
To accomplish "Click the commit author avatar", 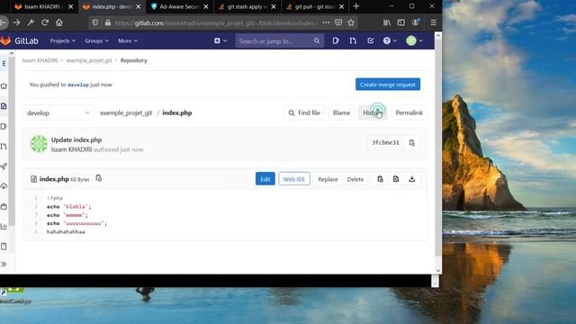I will point(39,144).
